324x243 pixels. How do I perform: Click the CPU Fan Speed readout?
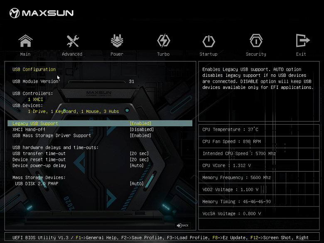coord(231,142)
